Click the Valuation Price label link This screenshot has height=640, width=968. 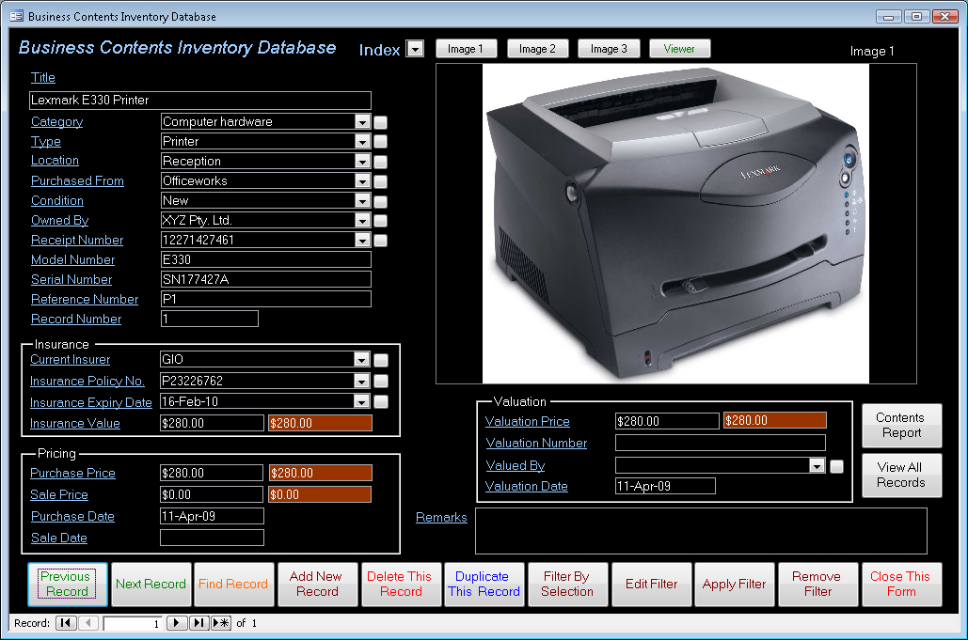tap(527, 421)
